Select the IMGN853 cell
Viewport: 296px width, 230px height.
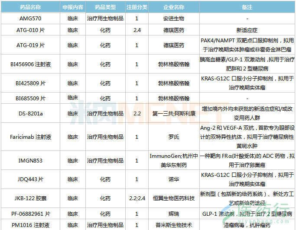pos(30,160)
